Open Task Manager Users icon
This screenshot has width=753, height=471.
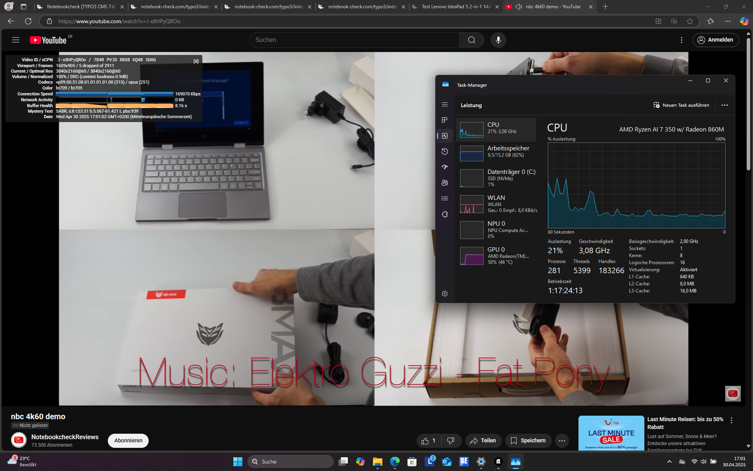click(x=445, y=183)
